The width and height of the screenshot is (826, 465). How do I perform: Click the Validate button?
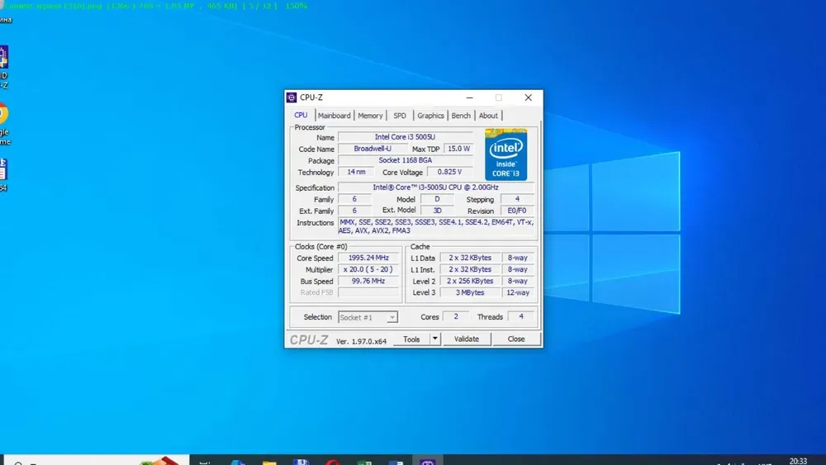coord(467,339)
